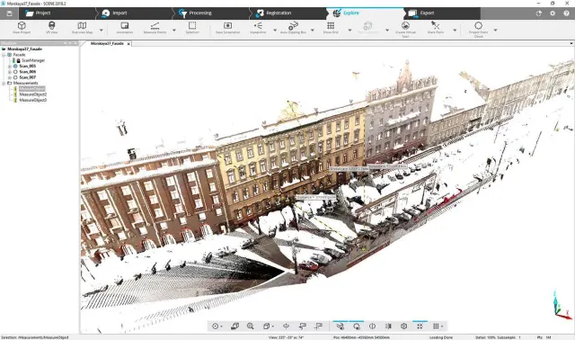The image size is (575, 340).
Task: Collapse the Measurements folder node
Action: (x=4, y=84)
